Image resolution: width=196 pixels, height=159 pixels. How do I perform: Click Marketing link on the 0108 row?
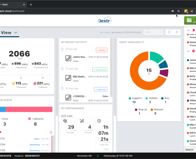pyautogui.click(x=34, y=151)
